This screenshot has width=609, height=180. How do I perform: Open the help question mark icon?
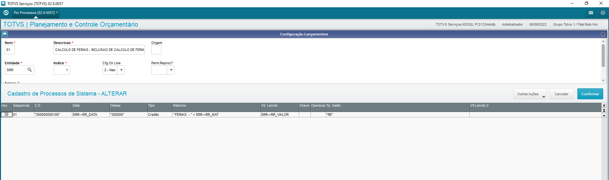tap(603, 13)
